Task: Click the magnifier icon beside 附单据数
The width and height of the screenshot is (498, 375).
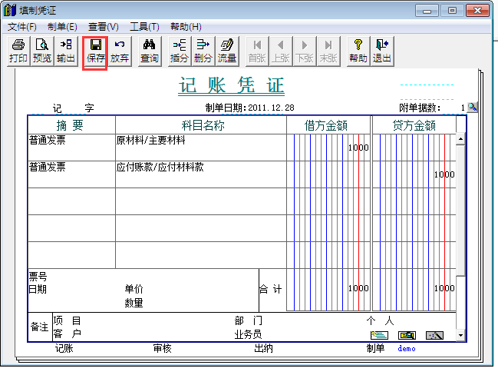Action: (x=472, y=108)
